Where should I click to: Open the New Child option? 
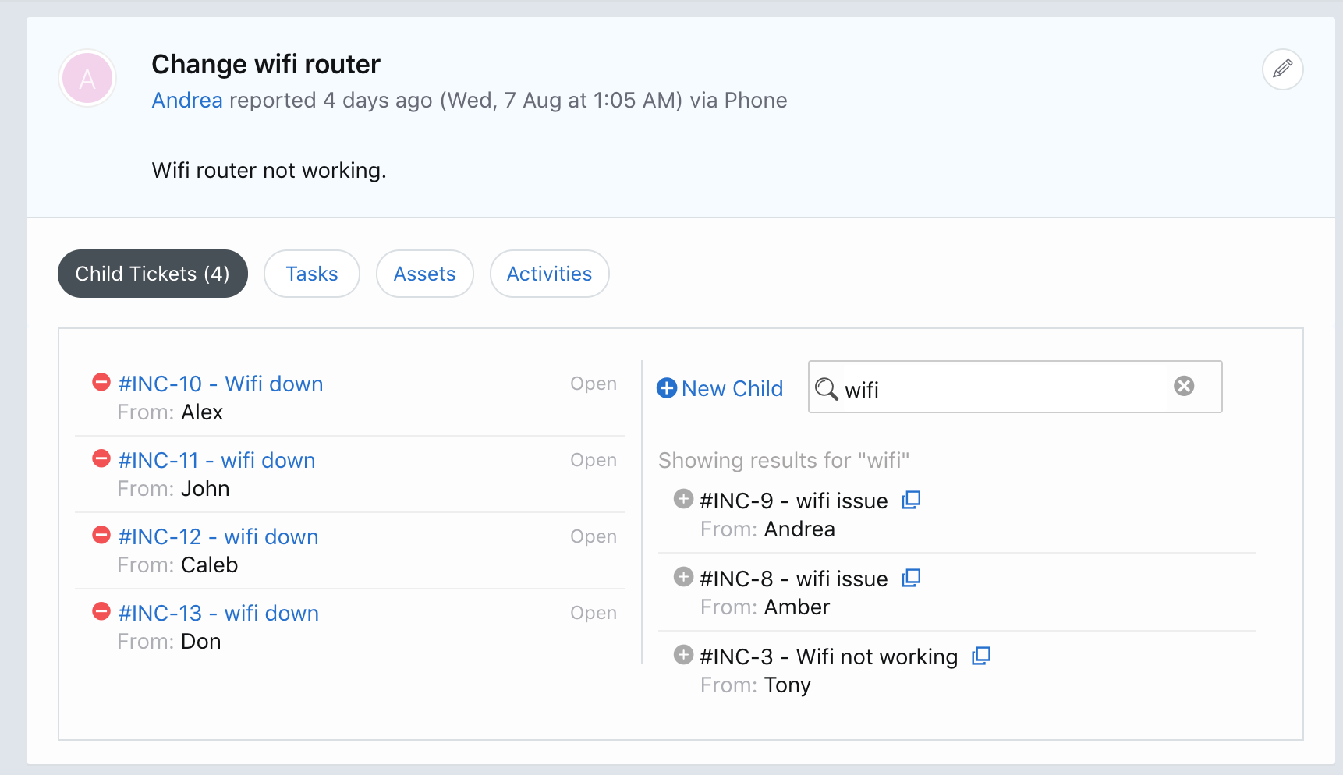pyautogui.click(x=719, y=388)
